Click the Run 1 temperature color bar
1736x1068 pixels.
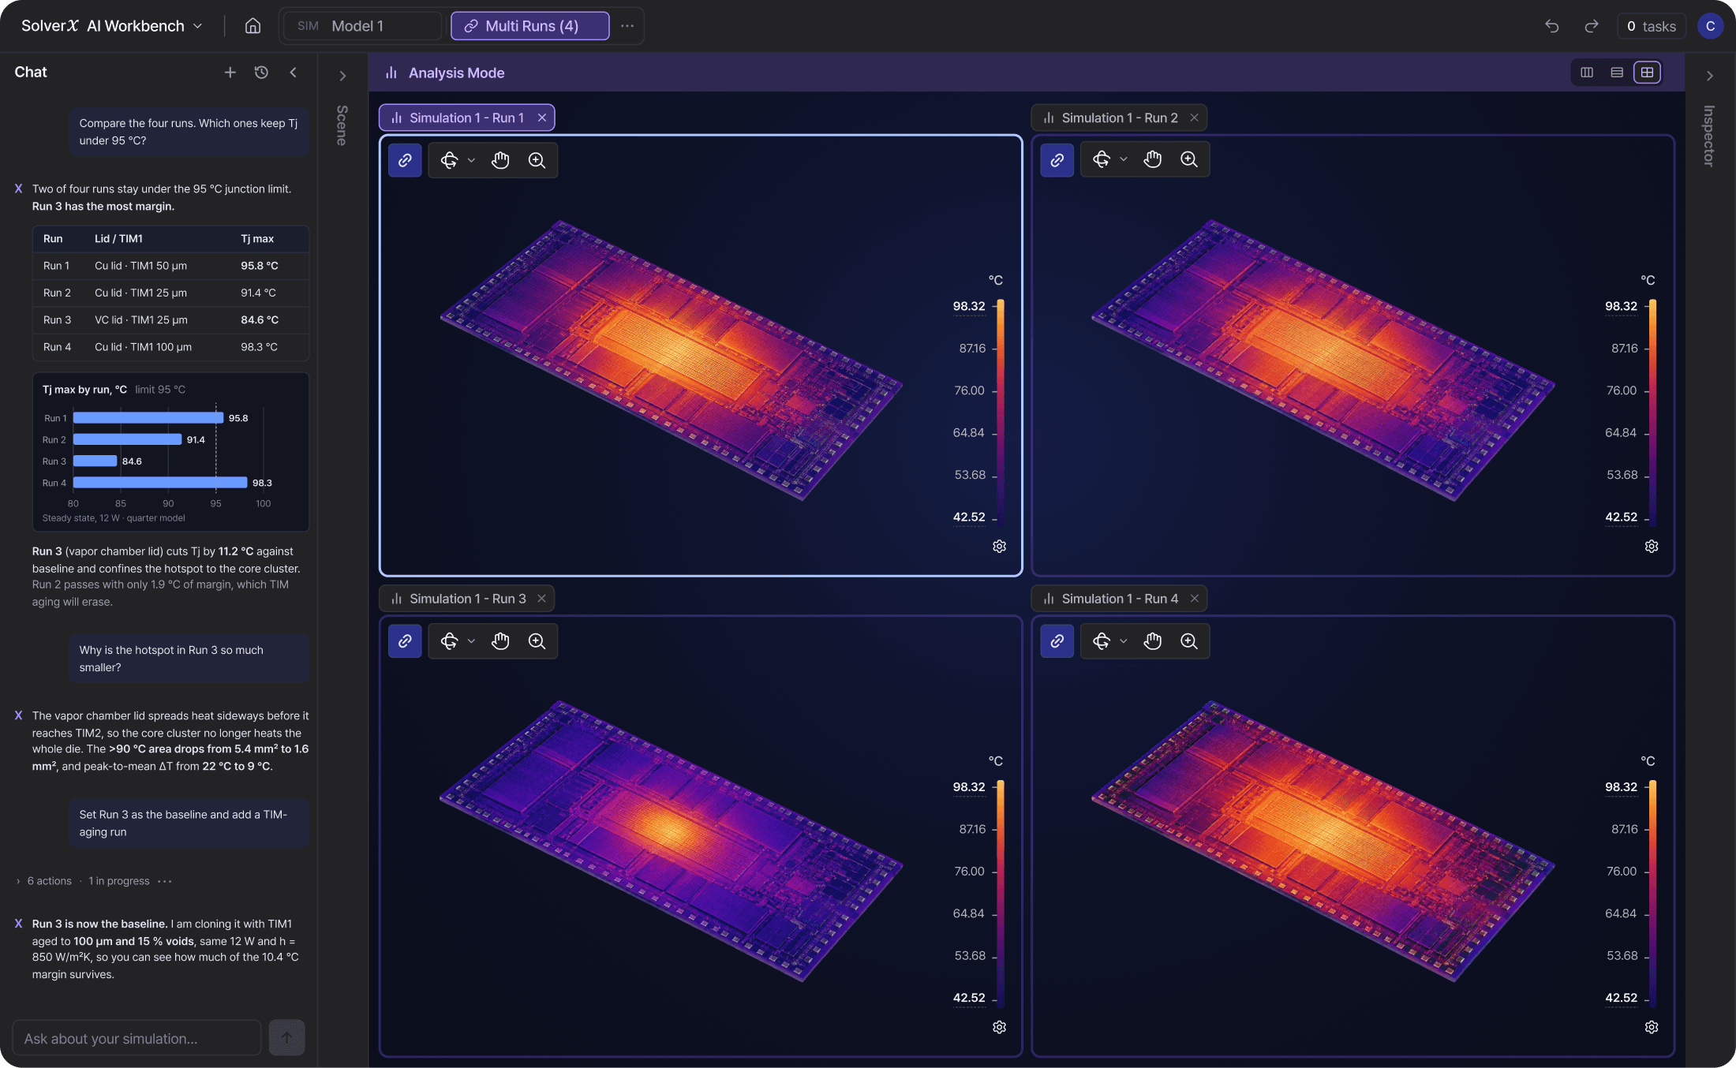coord(1001,411)
